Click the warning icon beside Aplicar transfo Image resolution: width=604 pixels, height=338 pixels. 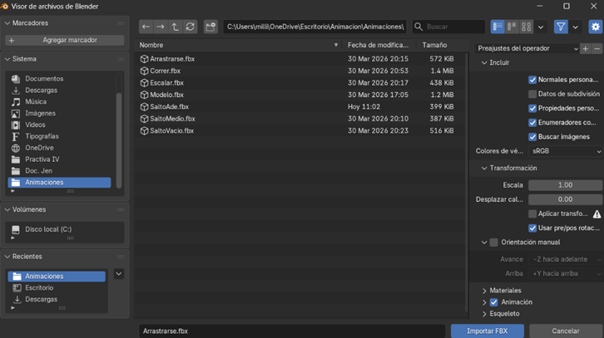(597, 214)
